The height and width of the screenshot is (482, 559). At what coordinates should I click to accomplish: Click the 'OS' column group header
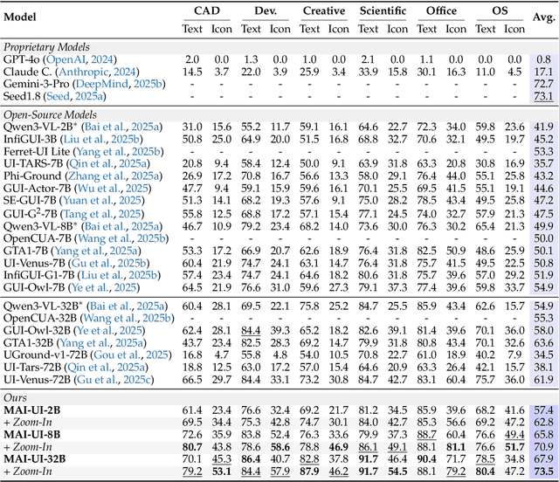click(x=500, y=10)
